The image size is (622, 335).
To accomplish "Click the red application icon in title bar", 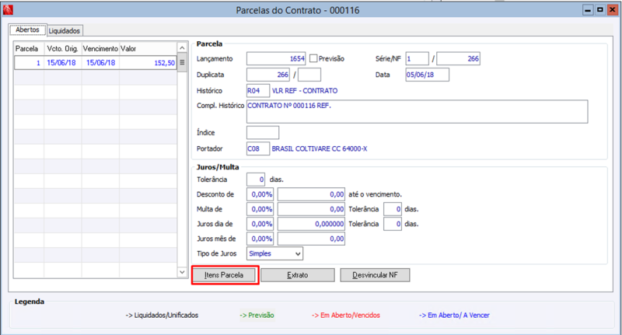I will tap(8, 10).
